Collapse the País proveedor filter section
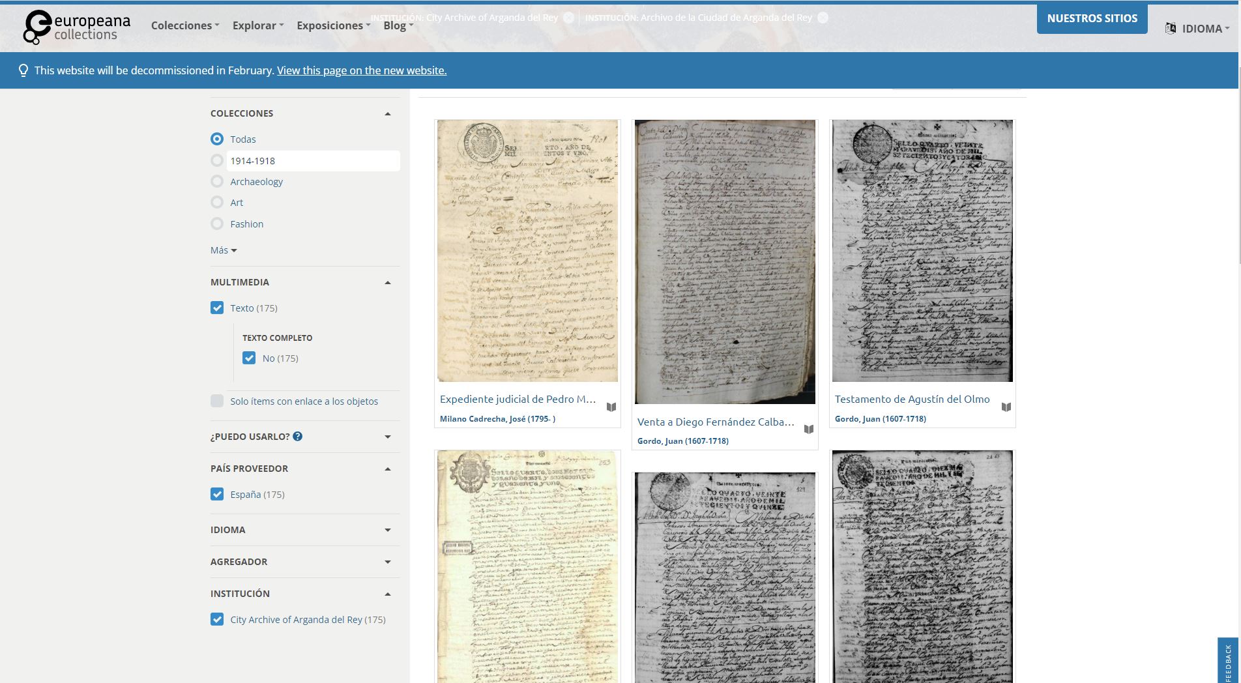1241x683 pixels. (x=388, y=469)
